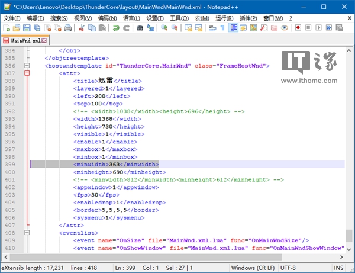Open the 文件(F) menu

[12, 18]
